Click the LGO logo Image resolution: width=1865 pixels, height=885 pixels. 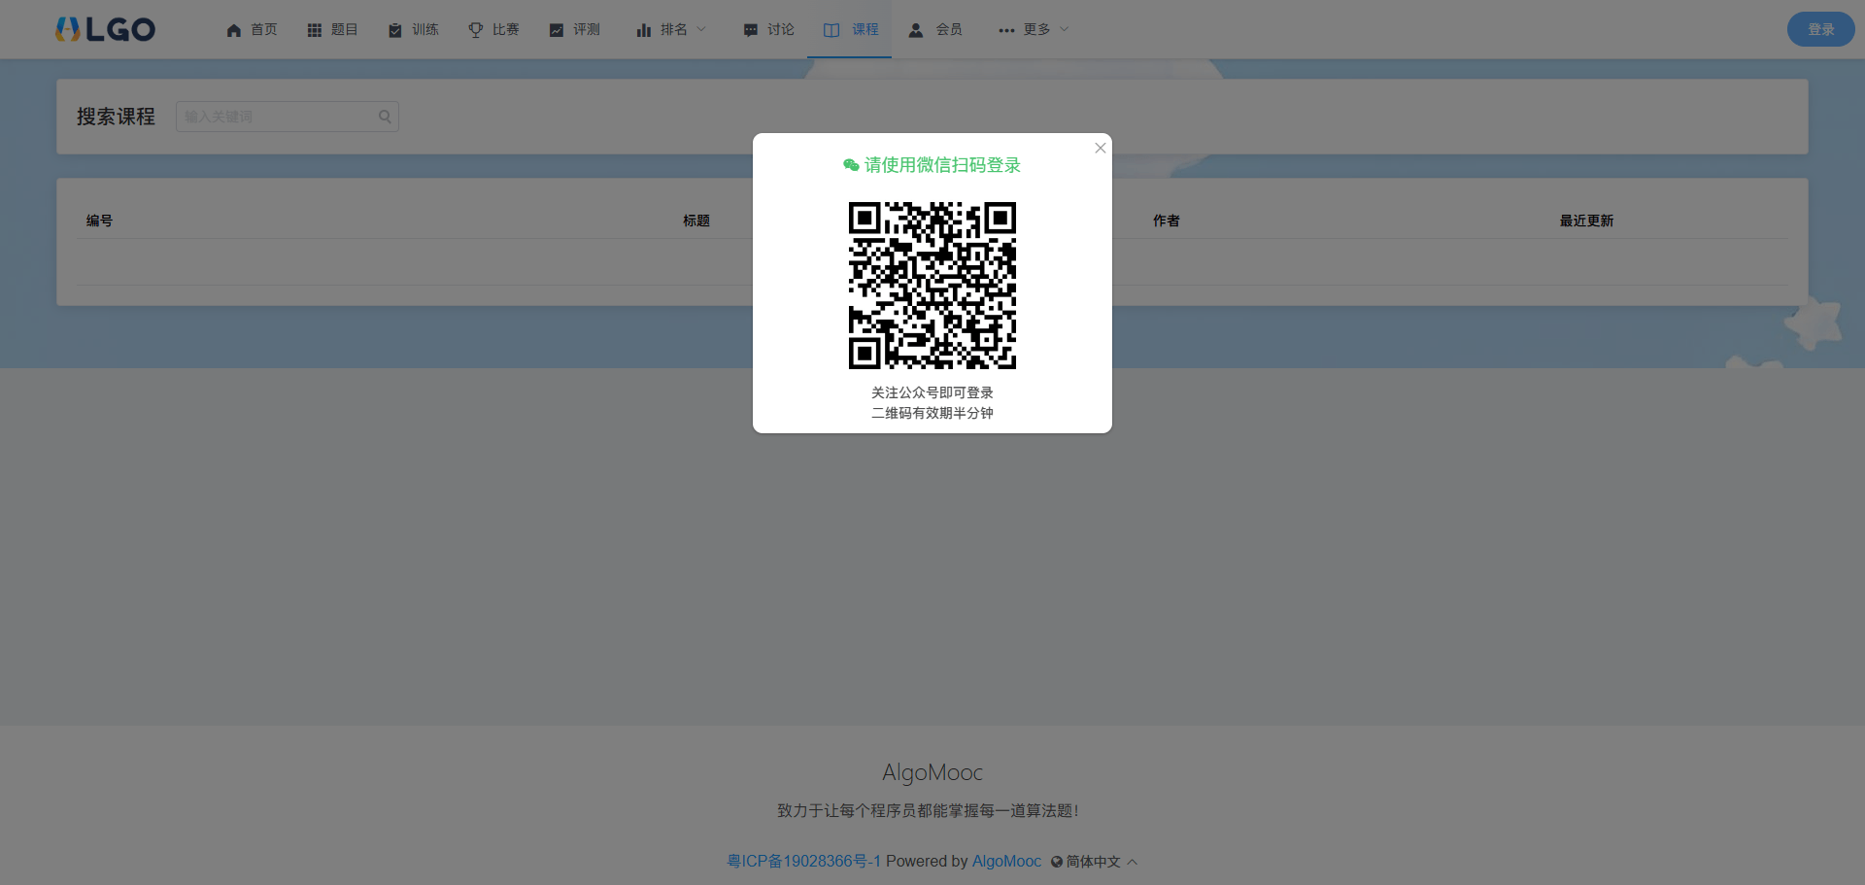(x=106, y=28)
